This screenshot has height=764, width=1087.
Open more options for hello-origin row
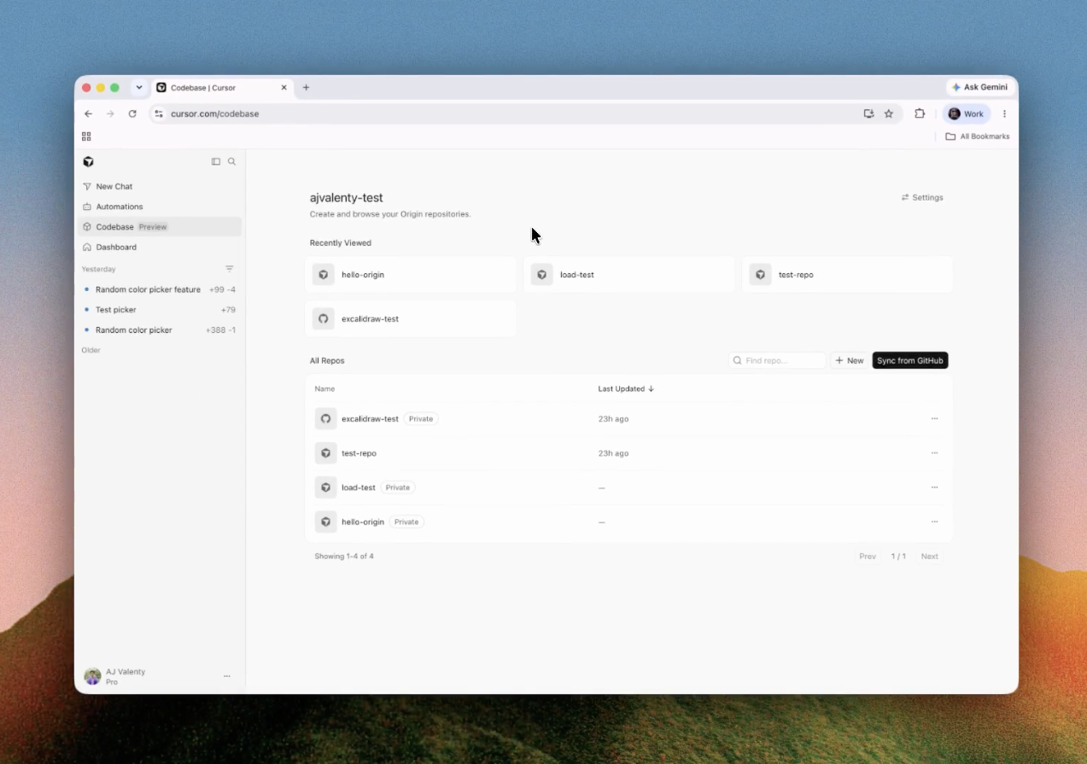coord(934,522)
